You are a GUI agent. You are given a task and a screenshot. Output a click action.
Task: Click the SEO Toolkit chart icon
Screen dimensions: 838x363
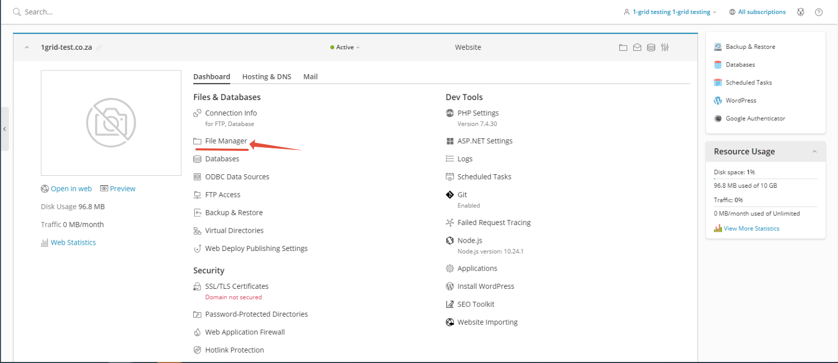coord(450,304)
